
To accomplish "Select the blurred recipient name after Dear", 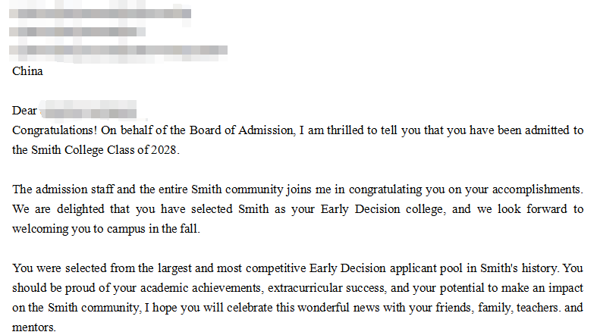I will 88,111.
